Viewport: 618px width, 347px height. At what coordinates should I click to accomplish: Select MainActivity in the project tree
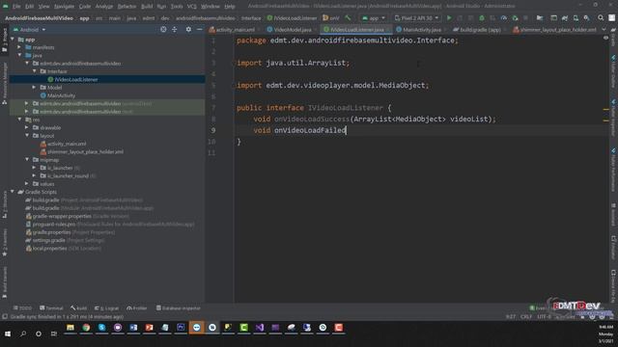61,95
